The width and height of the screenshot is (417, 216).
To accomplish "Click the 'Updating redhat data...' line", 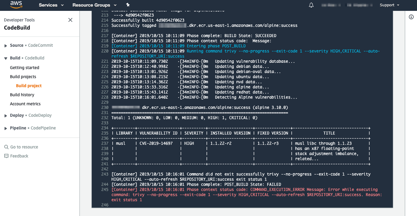I will (x=190, y=92).
